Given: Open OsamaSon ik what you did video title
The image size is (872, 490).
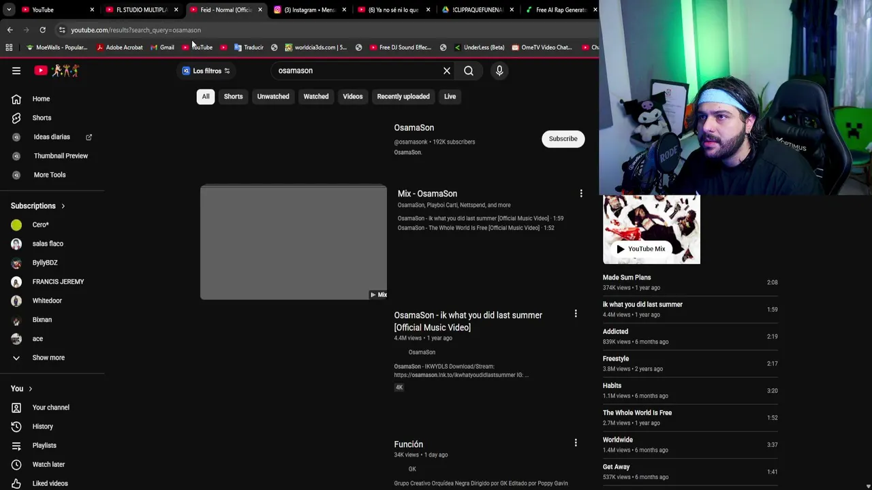Looking at the screenshot, I should click(468, 321).
